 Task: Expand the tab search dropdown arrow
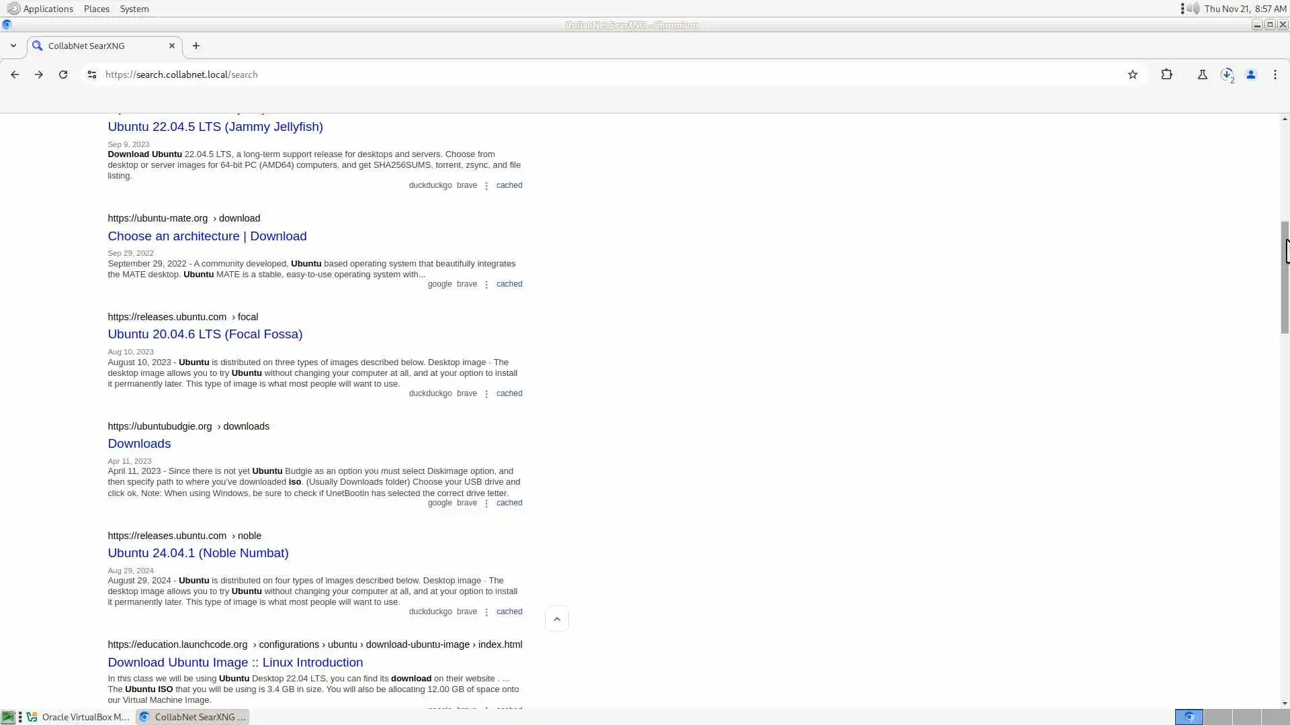(13, 46)
